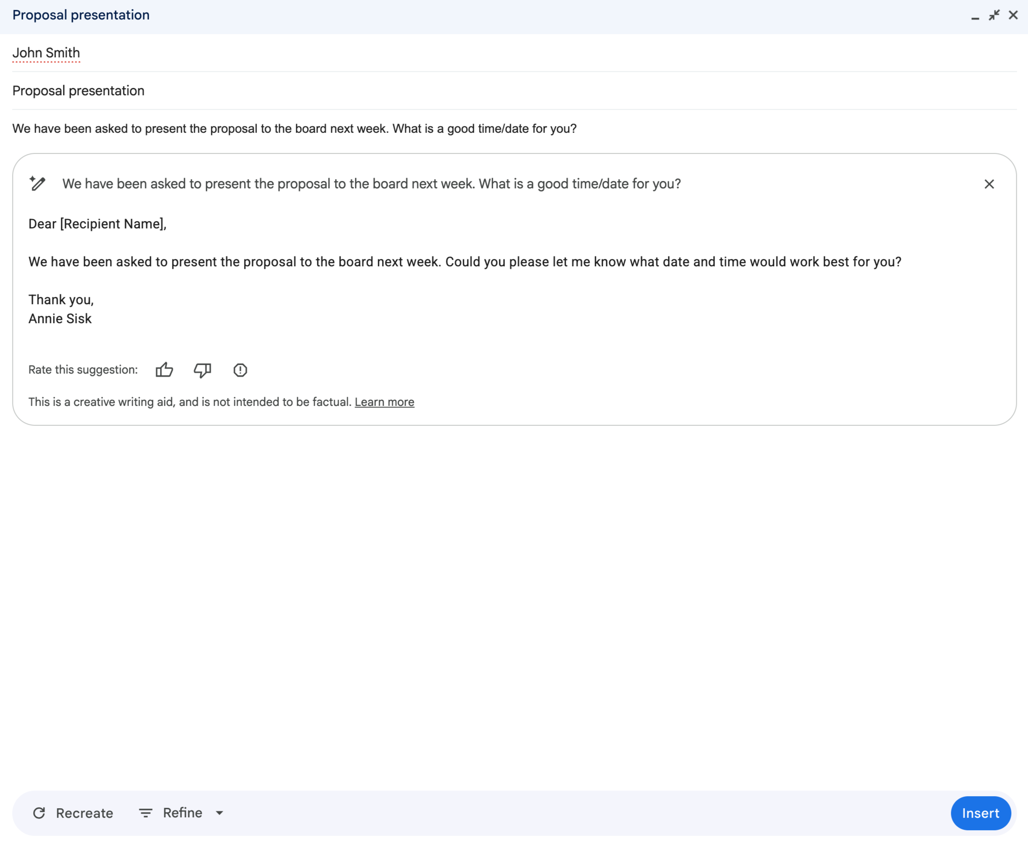Rate the suggestion with thumbs up

165,370
